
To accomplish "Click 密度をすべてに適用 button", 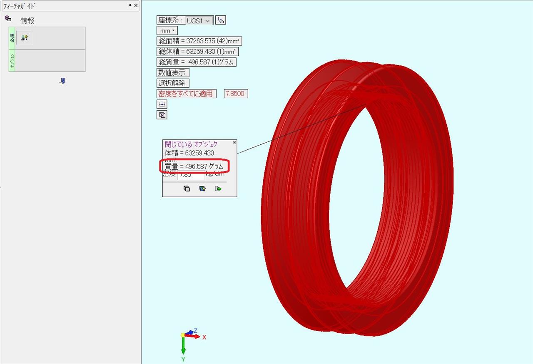I will click(x=186, y=94).
